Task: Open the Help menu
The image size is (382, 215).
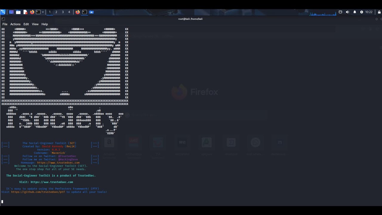Action: (x=44, y=24)
